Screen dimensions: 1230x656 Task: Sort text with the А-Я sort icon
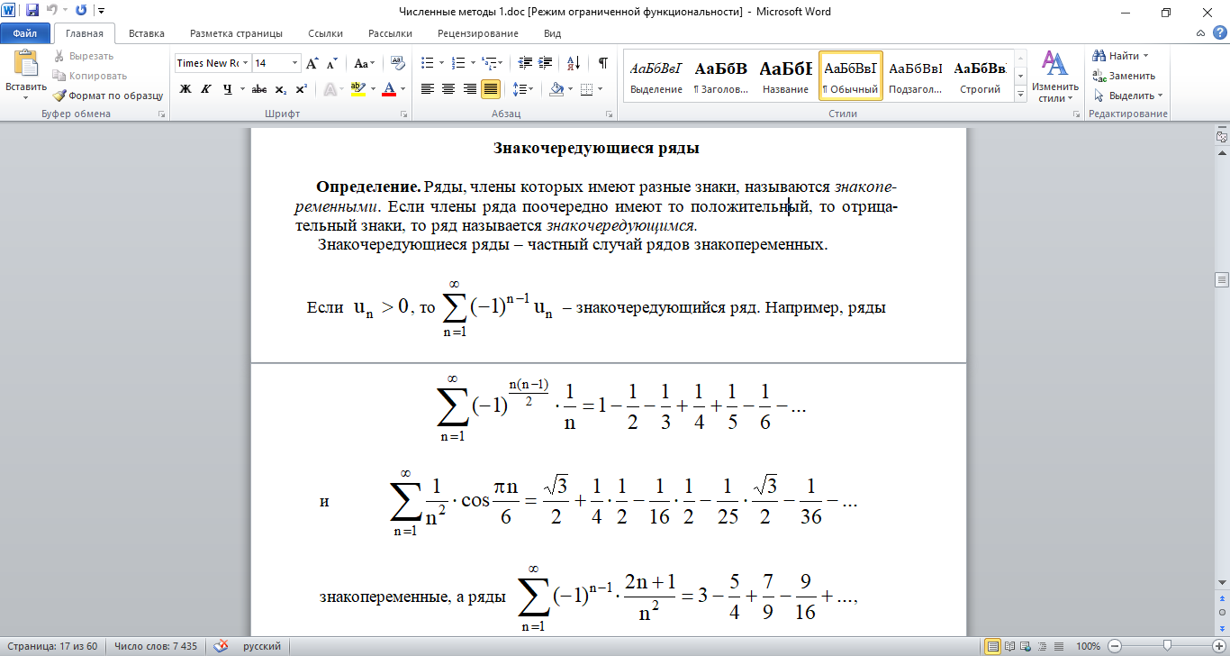tap(573, 63)
